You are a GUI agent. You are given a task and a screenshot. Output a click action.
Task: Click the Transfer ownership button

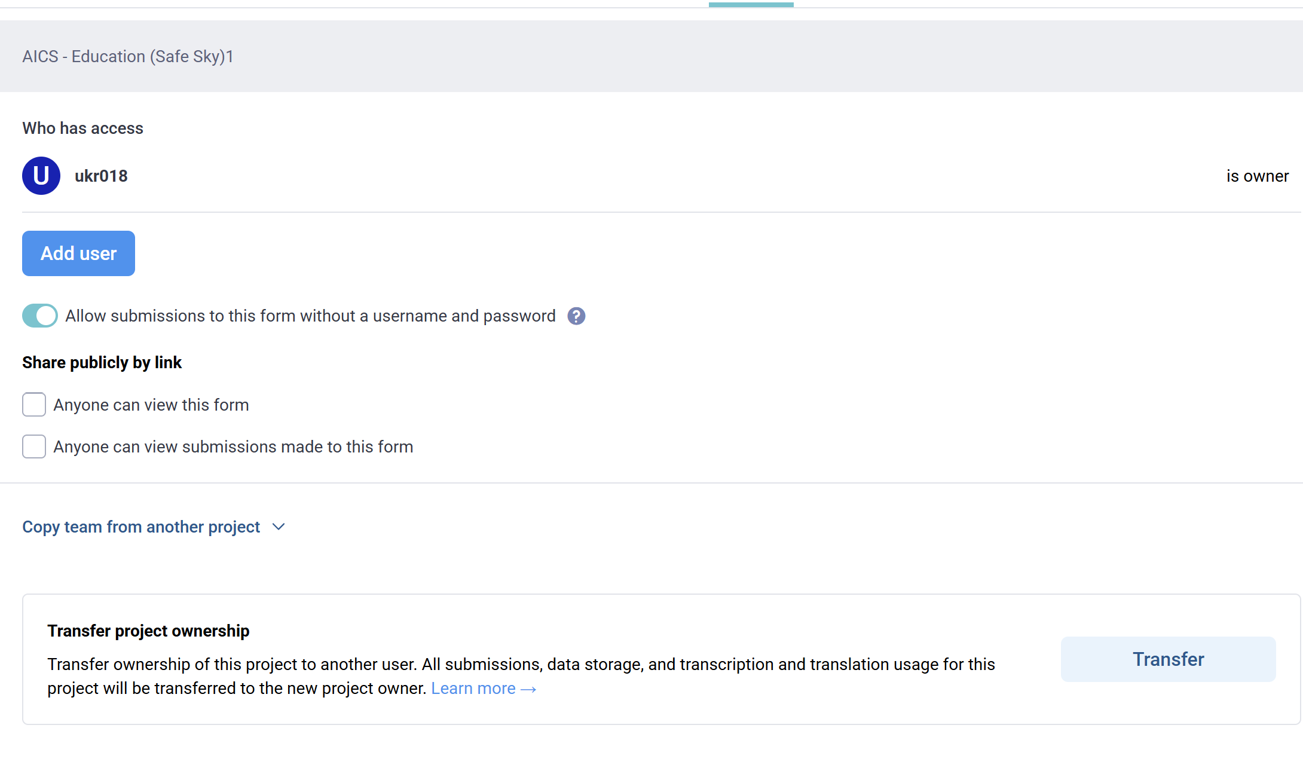(x=1168, y=659)
